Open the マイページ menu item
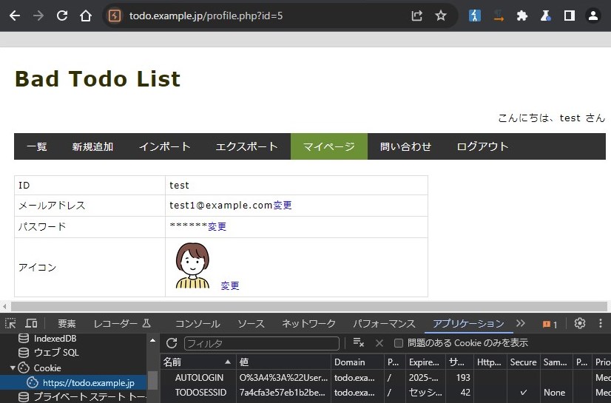The width and height of the screenshot is (611, 403). 329,146
